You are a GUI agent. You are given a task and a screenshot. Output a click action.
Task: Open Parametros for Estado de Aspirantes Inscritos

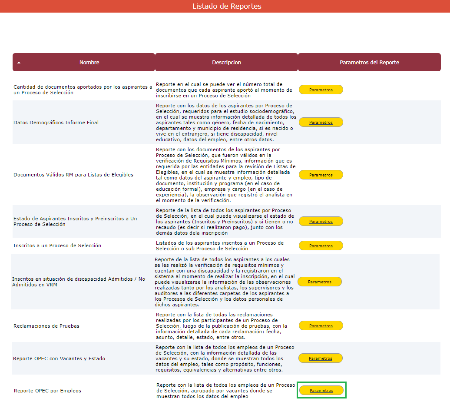(321, 221)
